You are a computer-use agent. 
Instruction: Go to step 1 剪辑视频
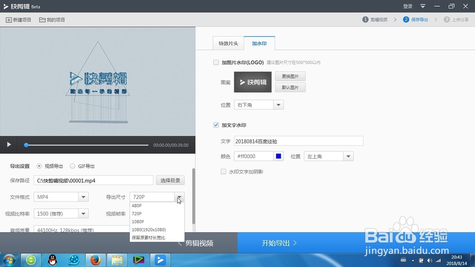375,19
